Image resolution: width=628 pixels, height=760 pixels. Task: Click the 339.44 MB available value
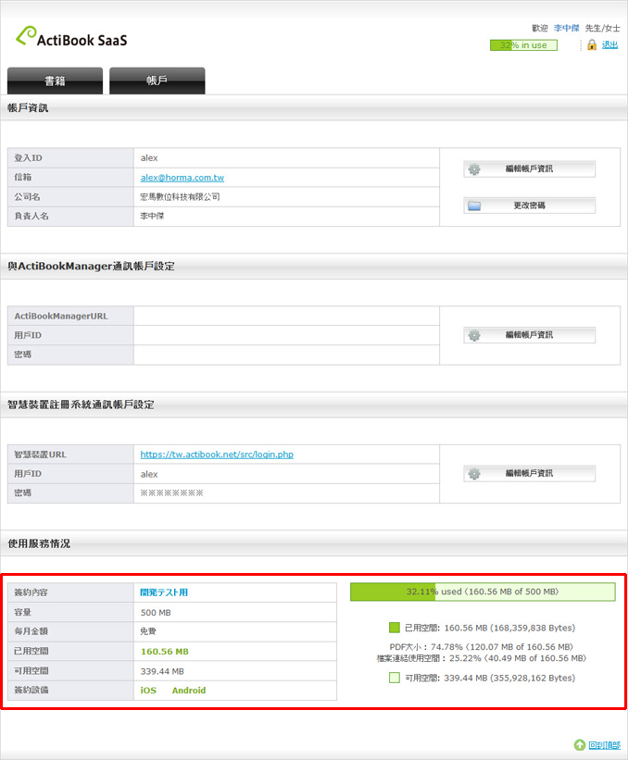click(x=162, y=671)
